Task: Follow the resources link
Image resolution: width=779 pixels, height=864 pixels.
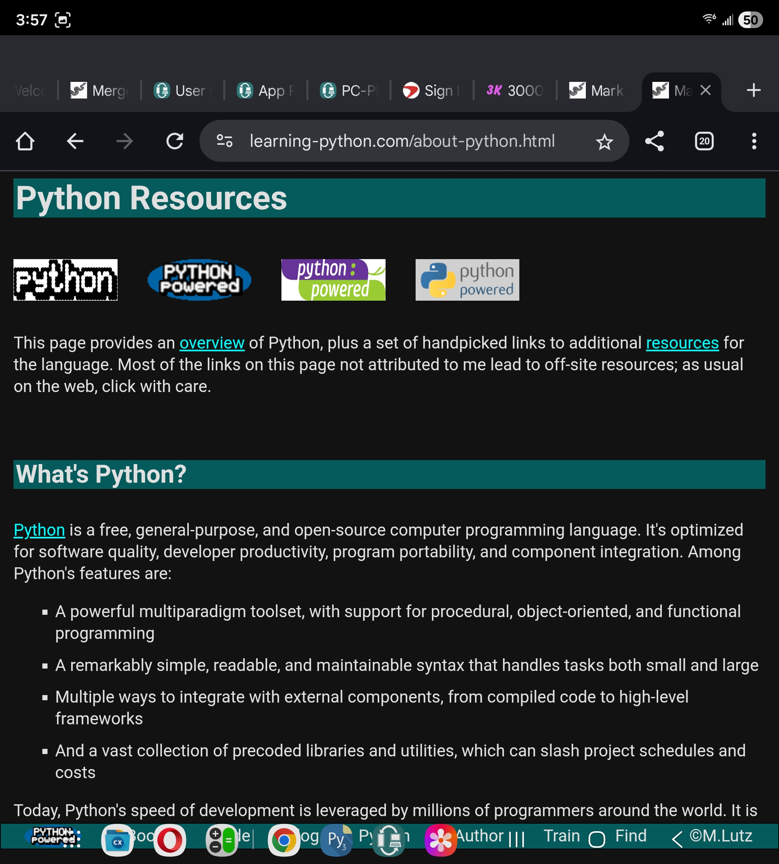Action: click(682, 343)
